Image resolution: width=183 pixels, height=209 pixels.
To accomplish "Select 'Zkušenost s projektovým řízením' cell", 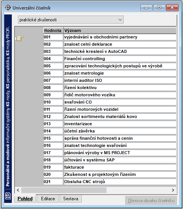I will (120, 174).
